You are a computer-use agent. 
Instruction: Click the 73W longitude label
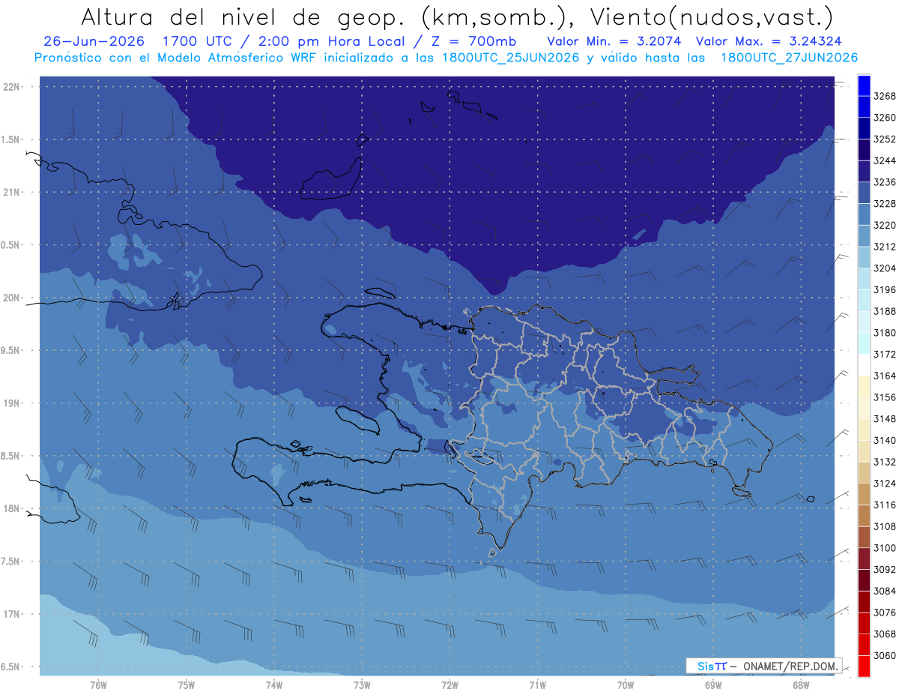pyautogui.click(x=362, y=685)
